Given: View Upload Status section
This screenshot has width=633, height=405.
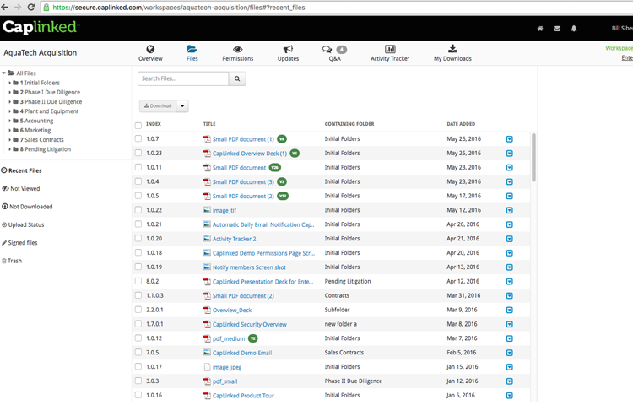Looking at the screenshot, I should tap(23, 224).
